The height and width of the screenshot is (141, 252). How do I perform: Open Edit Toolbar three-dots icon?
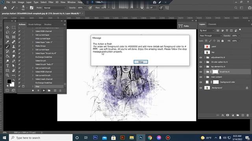click(x=14, y=75)
